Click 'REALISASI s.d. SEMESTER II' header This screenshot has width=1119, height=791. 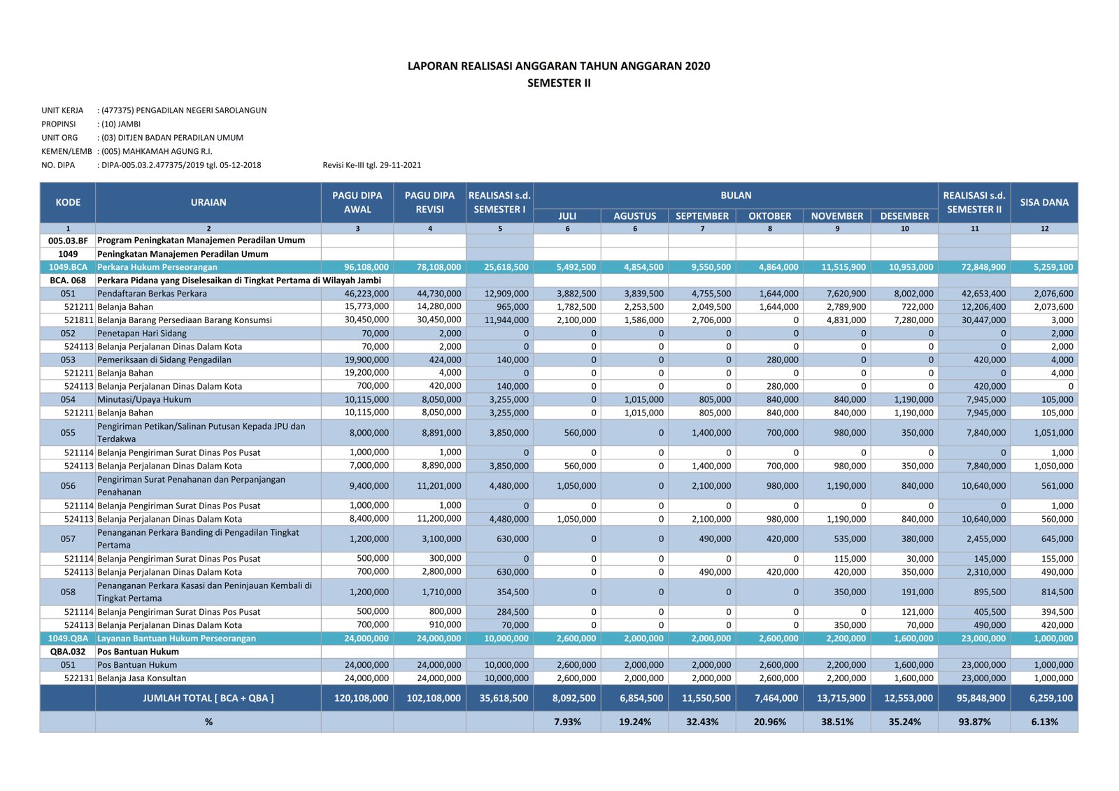coord(974,202)
